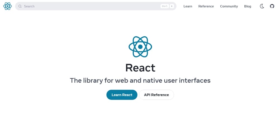Open the Reference navigation item

click(x=206, y=6)
